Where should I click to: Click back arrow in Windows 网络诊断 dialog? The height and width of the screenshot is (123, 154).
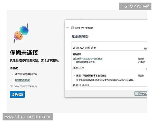(x=68, y=28)
